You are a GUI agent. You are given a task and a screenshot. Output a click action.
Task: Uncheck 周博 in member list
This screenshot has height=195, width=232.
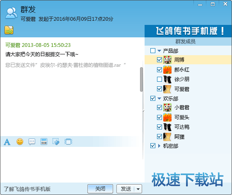coord(159,60)
